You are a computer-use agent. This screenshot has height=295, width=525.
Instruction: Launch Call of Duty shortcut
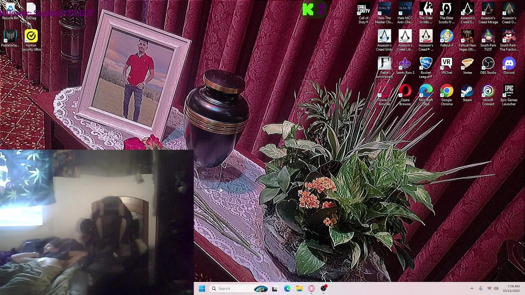click(363, 13)
